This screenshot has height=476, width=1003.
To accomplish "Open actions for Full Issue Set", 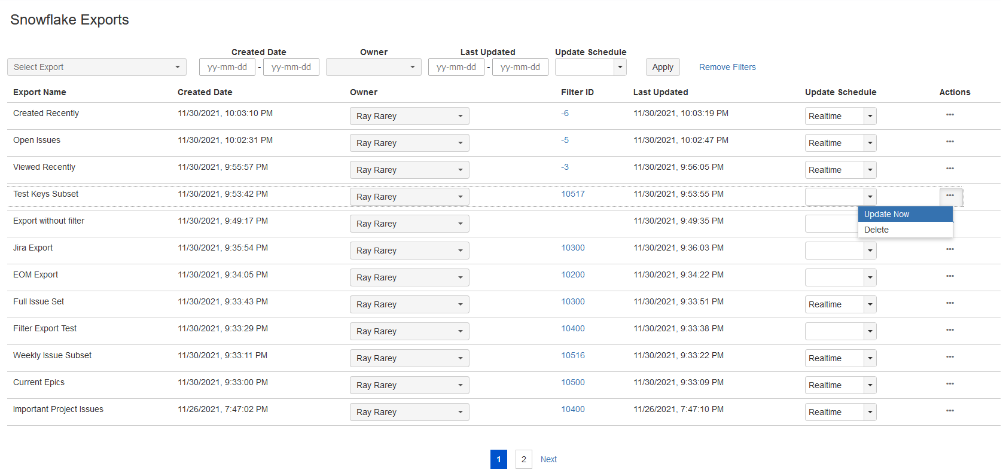I will [950, 303].
